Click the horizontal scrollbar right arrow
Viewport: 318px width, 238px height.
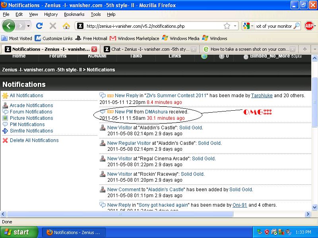[308, 214]
